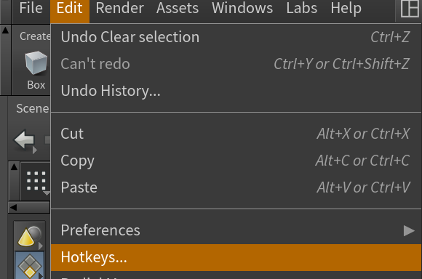Click the up arrow above the toolbar scroller
422x279 pixels.
[x=14, y=167]
